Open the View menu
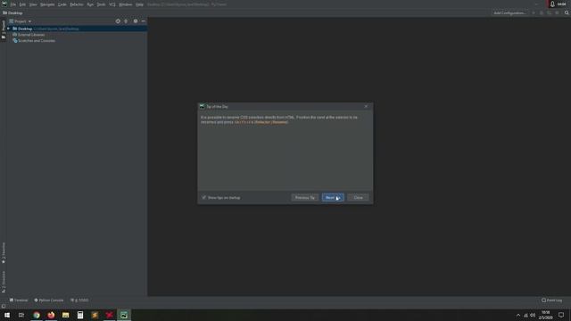The image size is (571, 321). coord(33,4)
